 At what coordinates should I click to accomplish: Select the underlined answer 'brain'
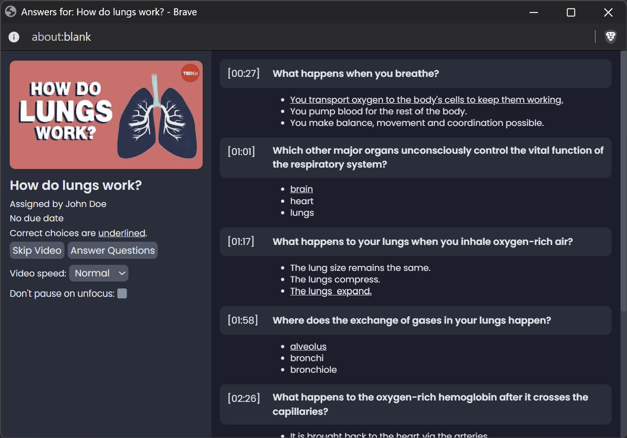coord(301,189)
